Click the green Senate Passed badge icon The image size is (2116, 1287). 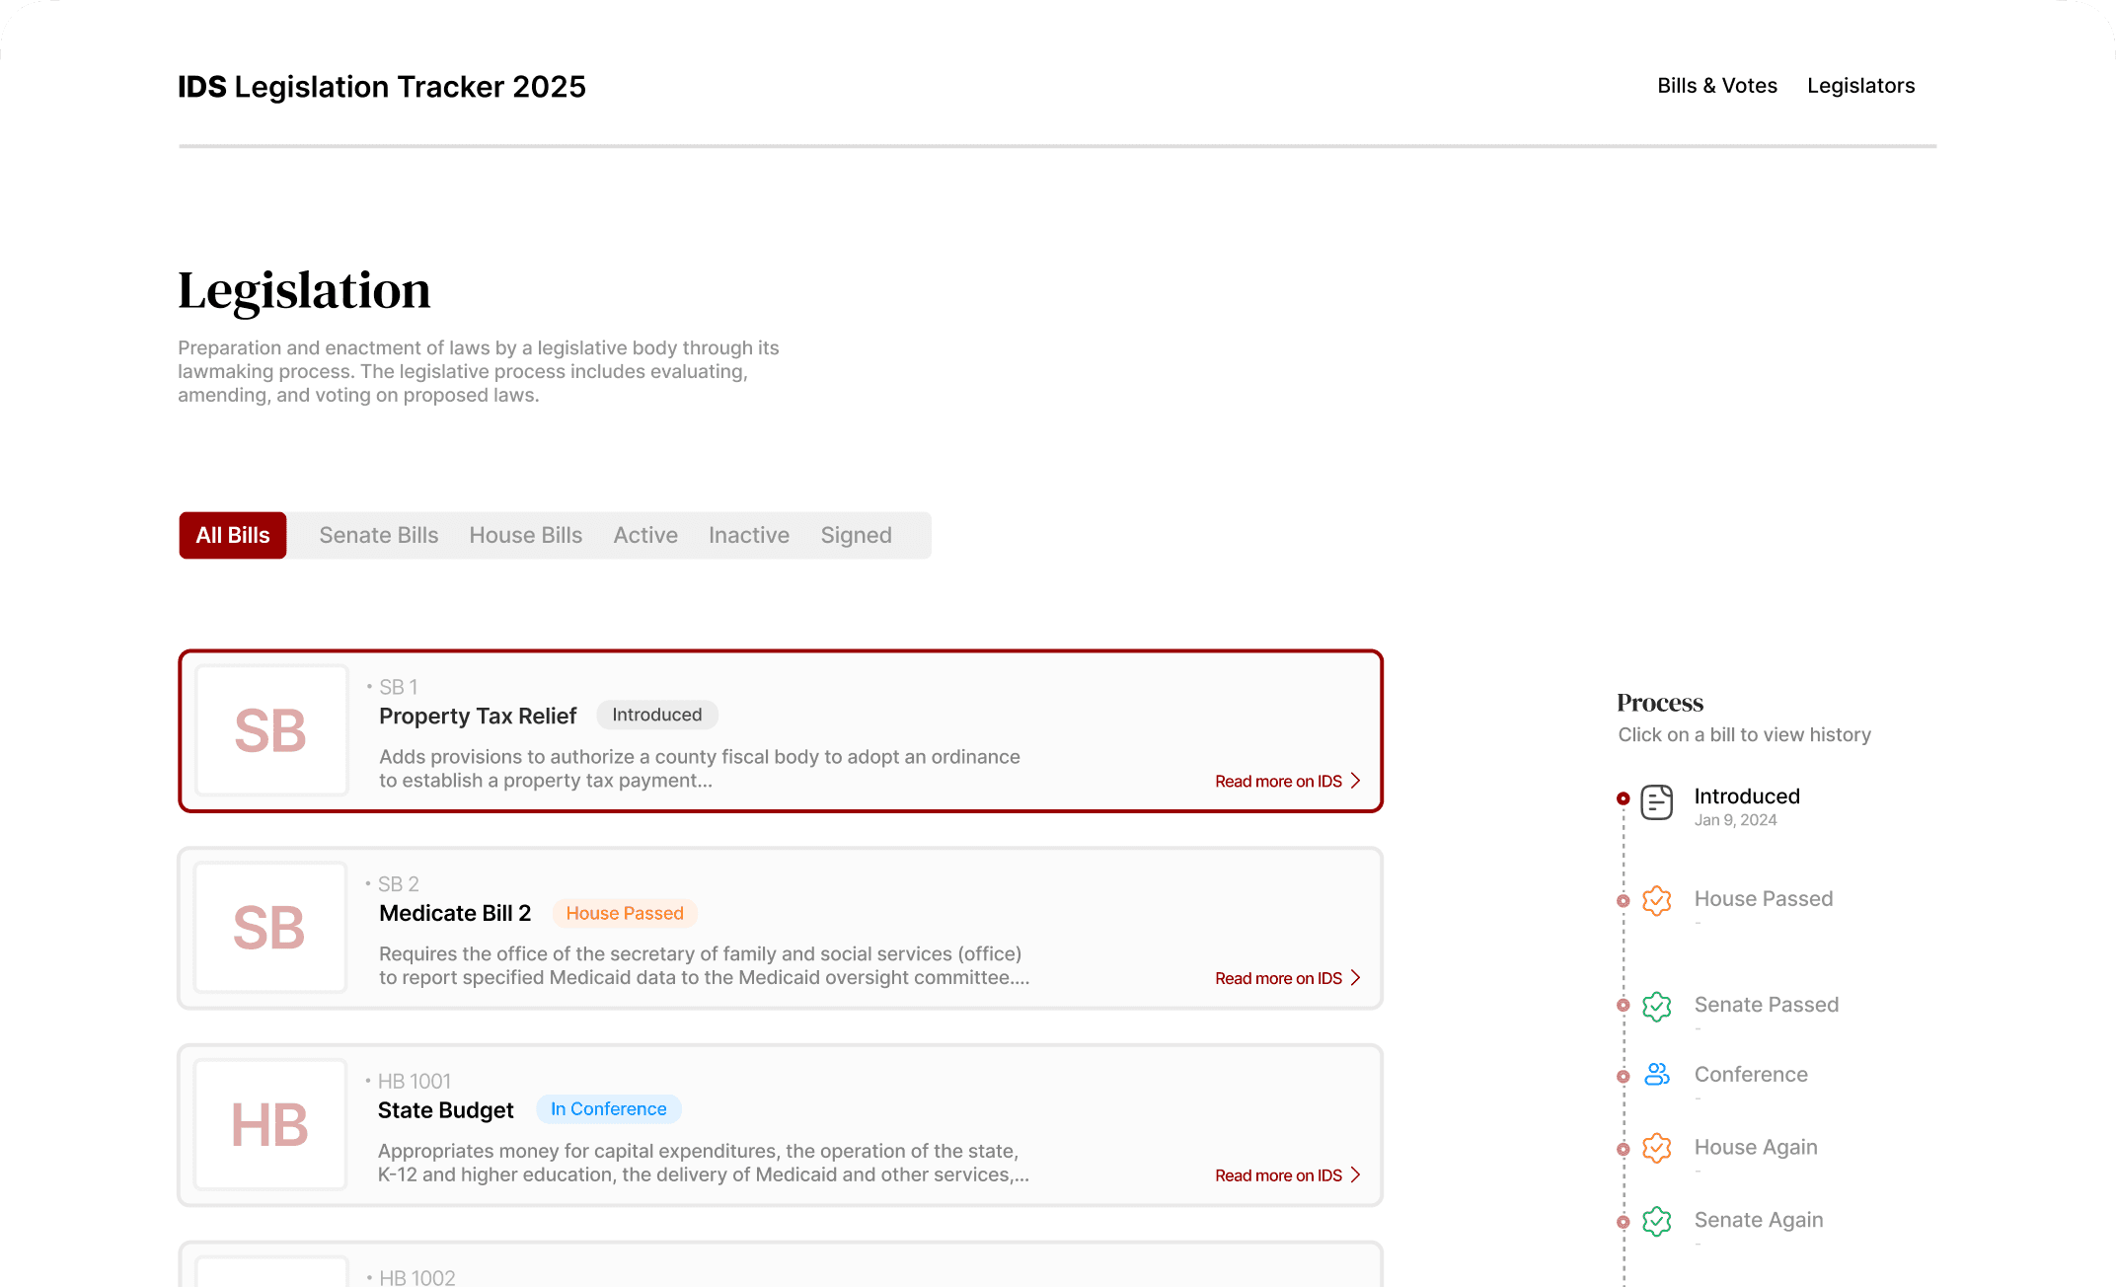point(1656,1006)
